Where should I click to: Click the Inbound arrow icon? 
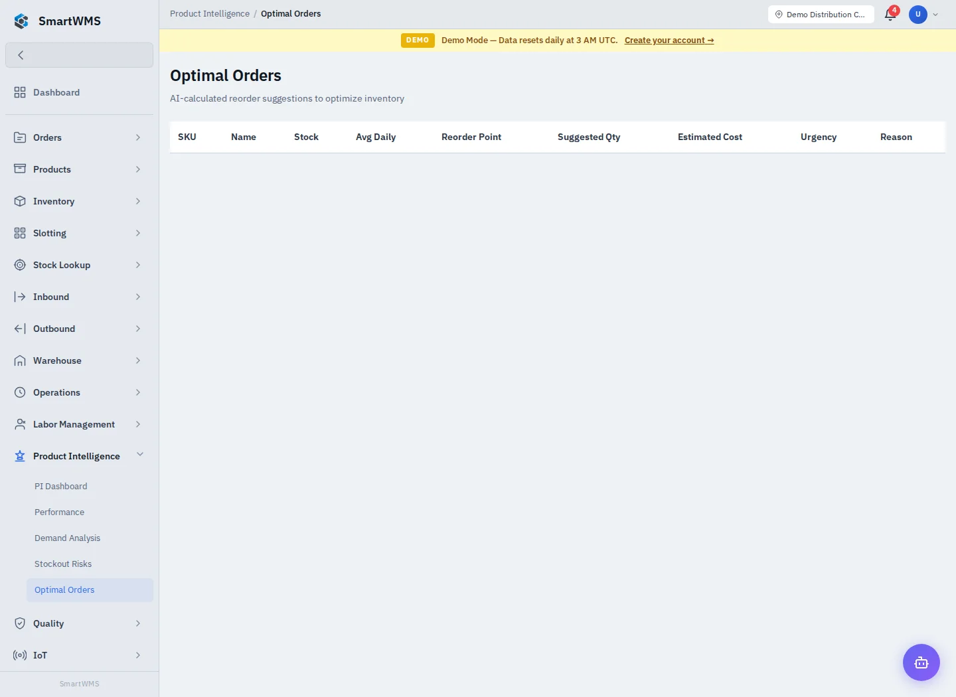pos(20,297)
